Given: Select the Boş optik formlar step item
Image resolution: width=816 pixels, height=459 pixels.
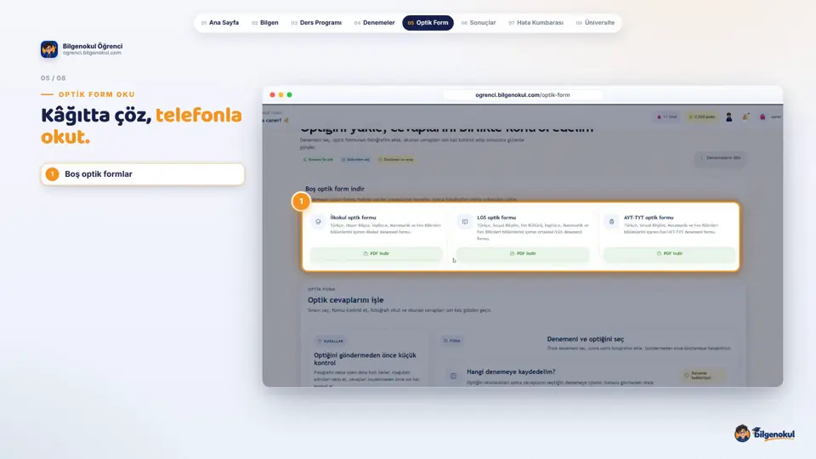Looking at the screenshot, I should click(x=143, y=174).
